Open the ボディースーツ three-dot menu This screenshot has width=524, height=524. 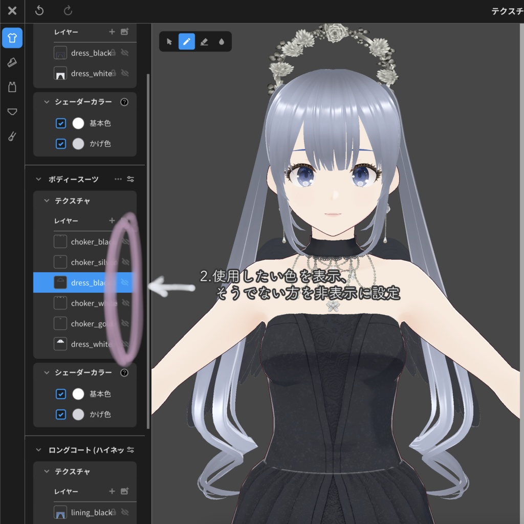pos(118,179)
